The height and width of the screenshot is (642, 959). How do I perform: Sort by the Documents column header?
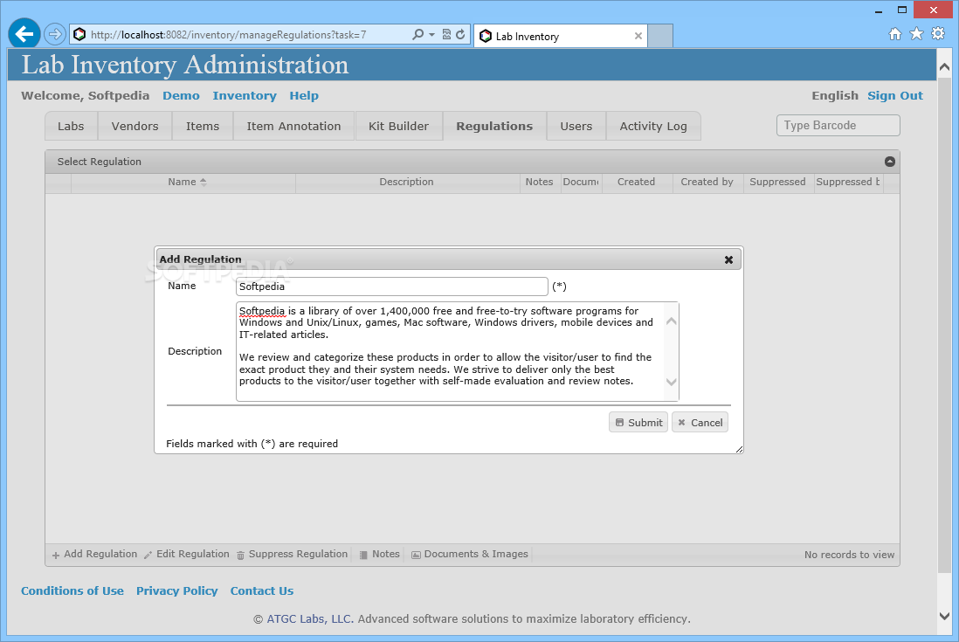[x=582, y=183]
